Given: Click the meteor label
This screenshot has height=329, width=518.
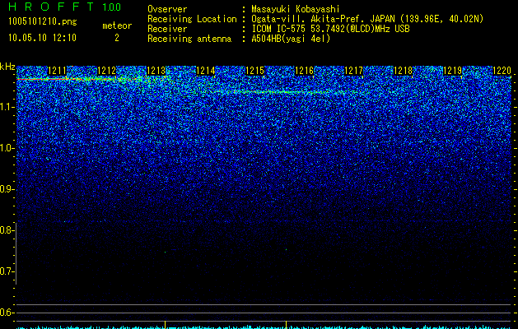Looking at the screenshot, I should click(117, 25).
